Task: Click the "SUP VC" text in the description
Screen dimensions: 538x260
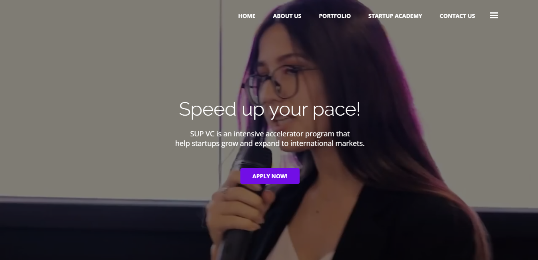Action: (x=202, y=134)
